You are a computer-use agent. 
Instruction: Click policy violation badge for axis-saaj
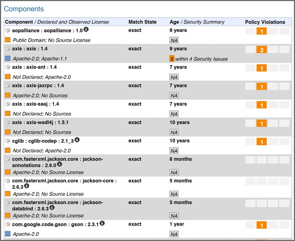262,105
